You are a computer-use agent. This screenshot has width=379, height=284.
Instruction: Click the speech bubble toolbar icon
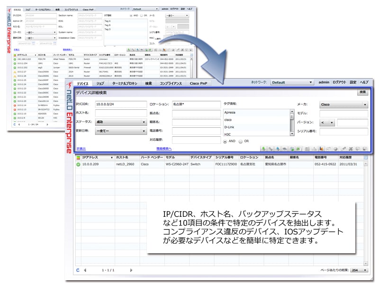[x=358, y=149]
